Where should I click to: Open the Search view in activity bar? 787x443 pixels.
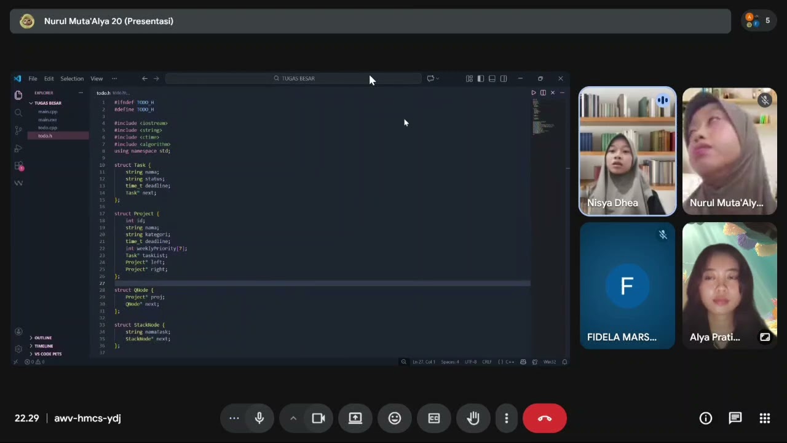click(18, 113)
